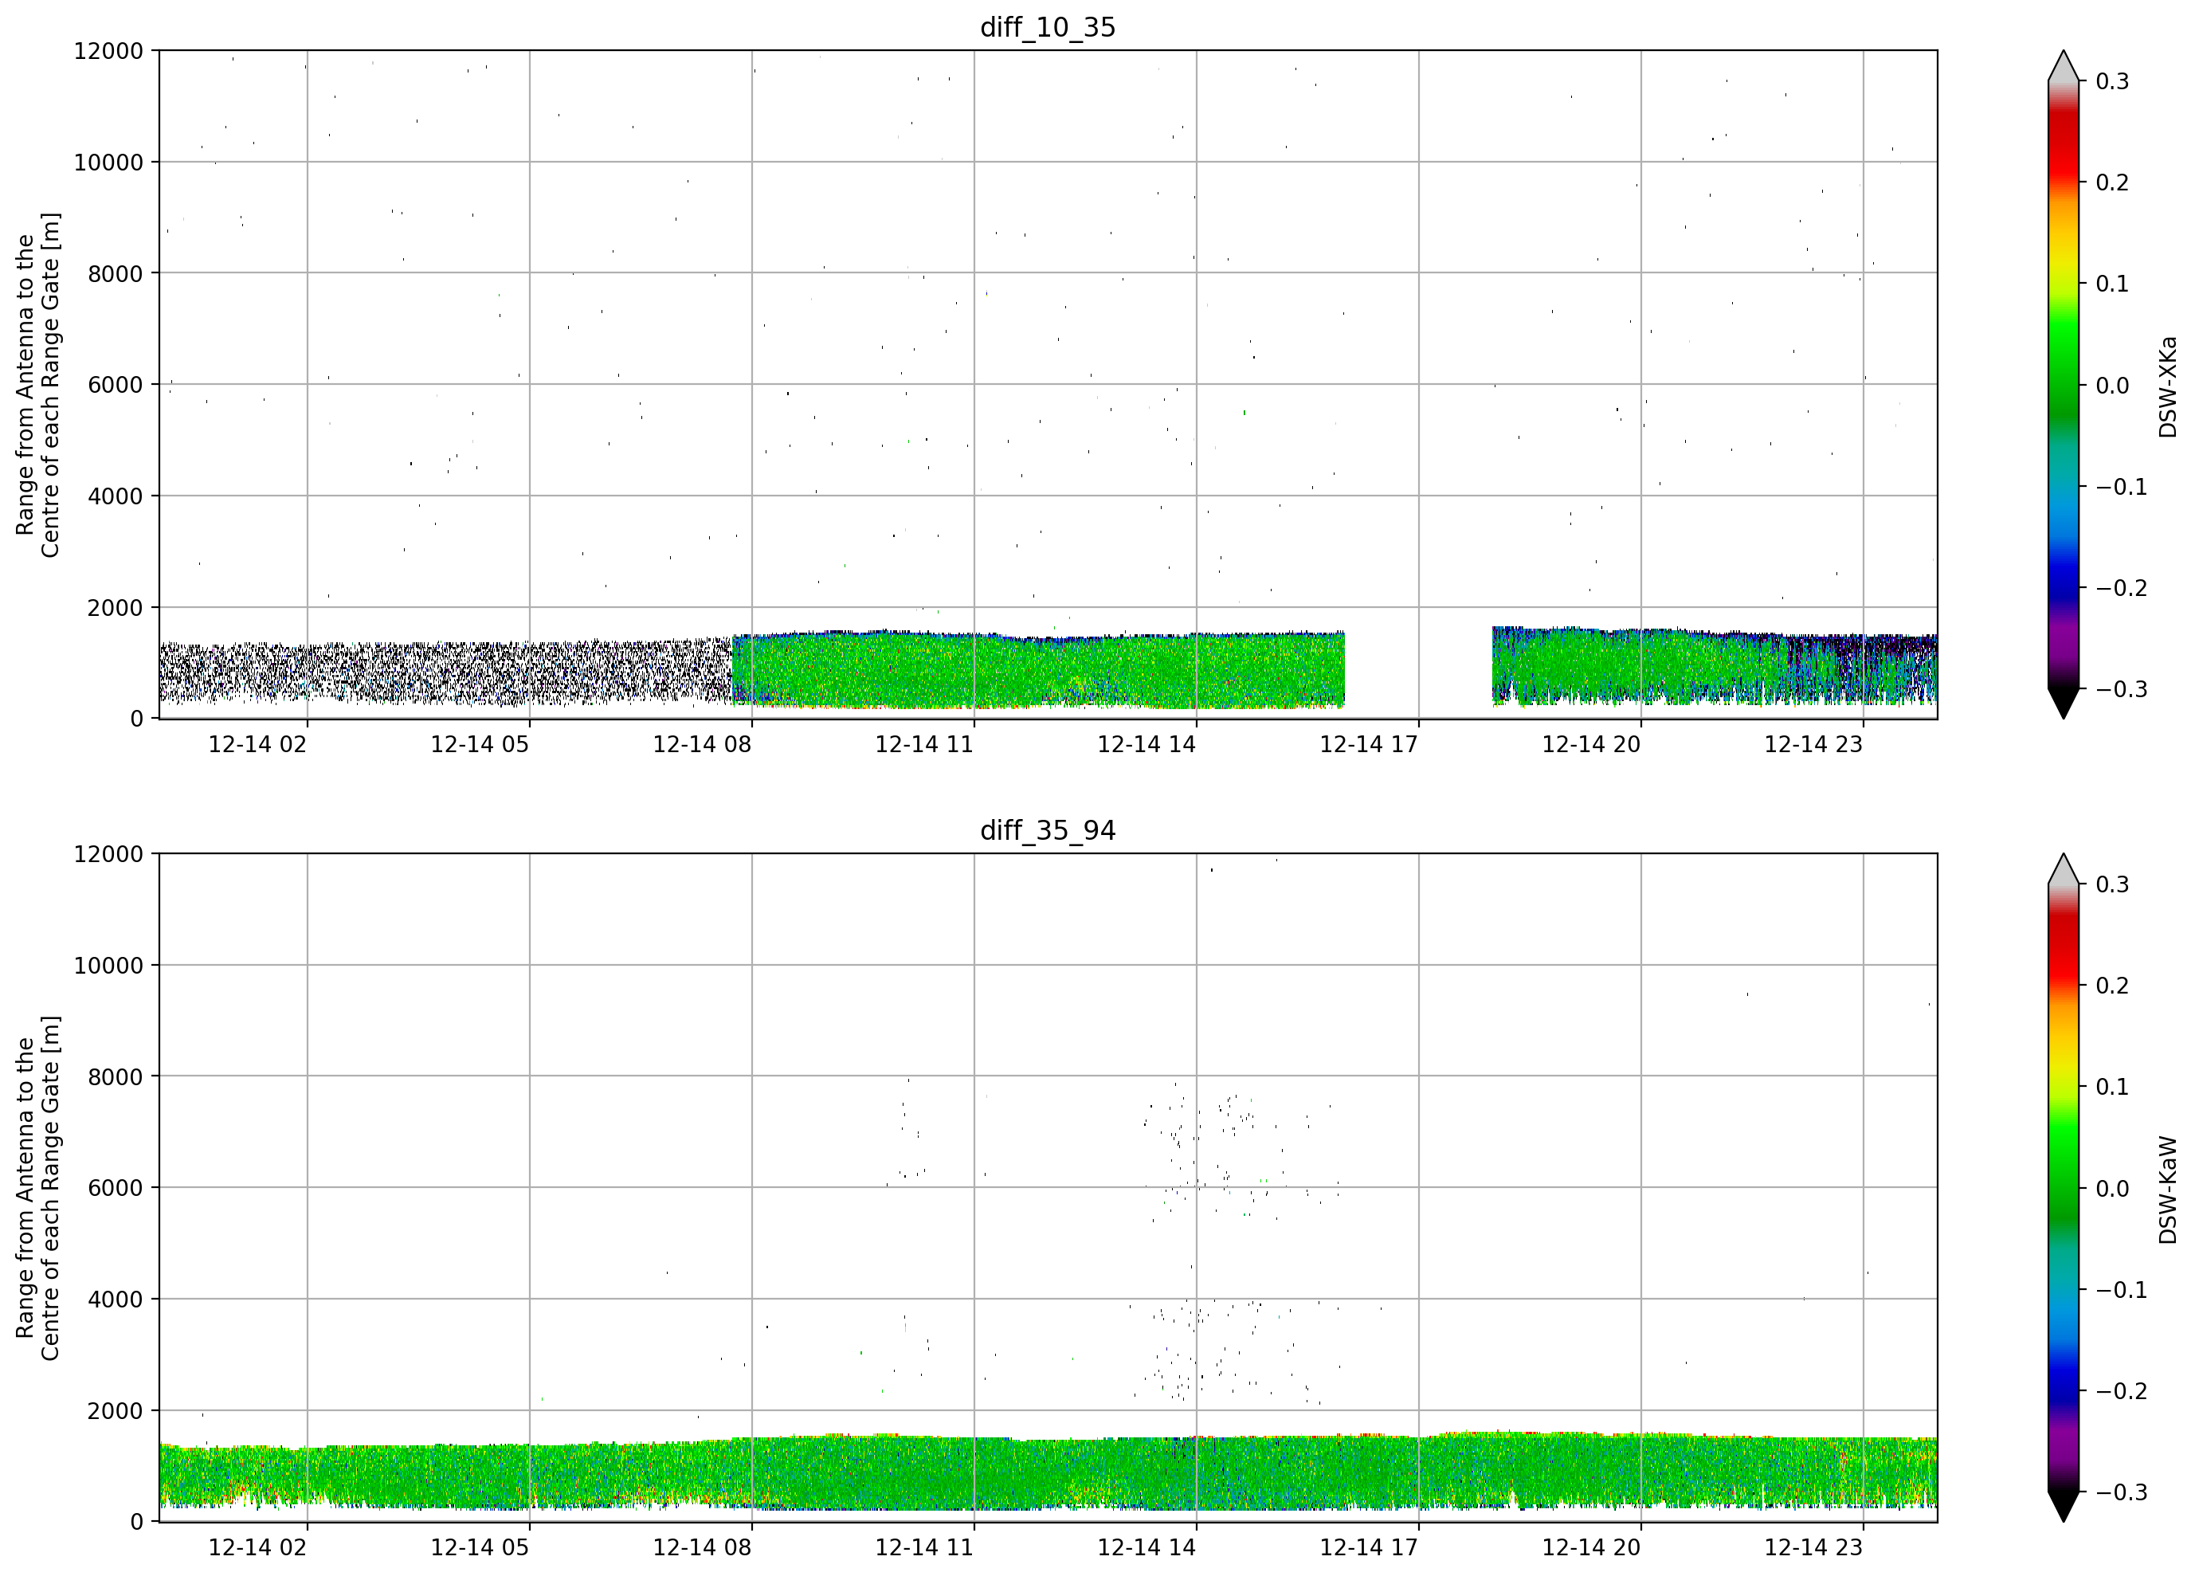Click the −0.3 tick on DSW-XKa colorbar

(2122, 689)
